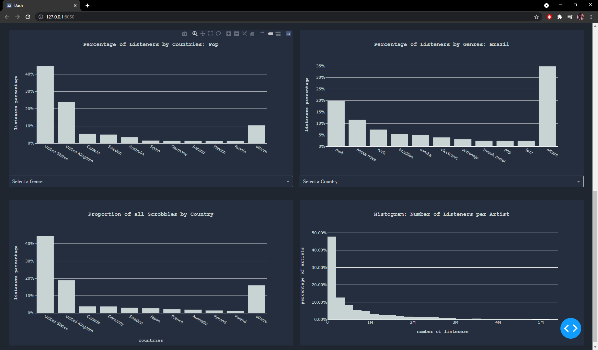Reload the dashboard page
Screen dimensions: 598x350
tap(28, 17)
